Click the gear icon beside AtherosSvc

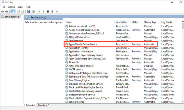67,62
